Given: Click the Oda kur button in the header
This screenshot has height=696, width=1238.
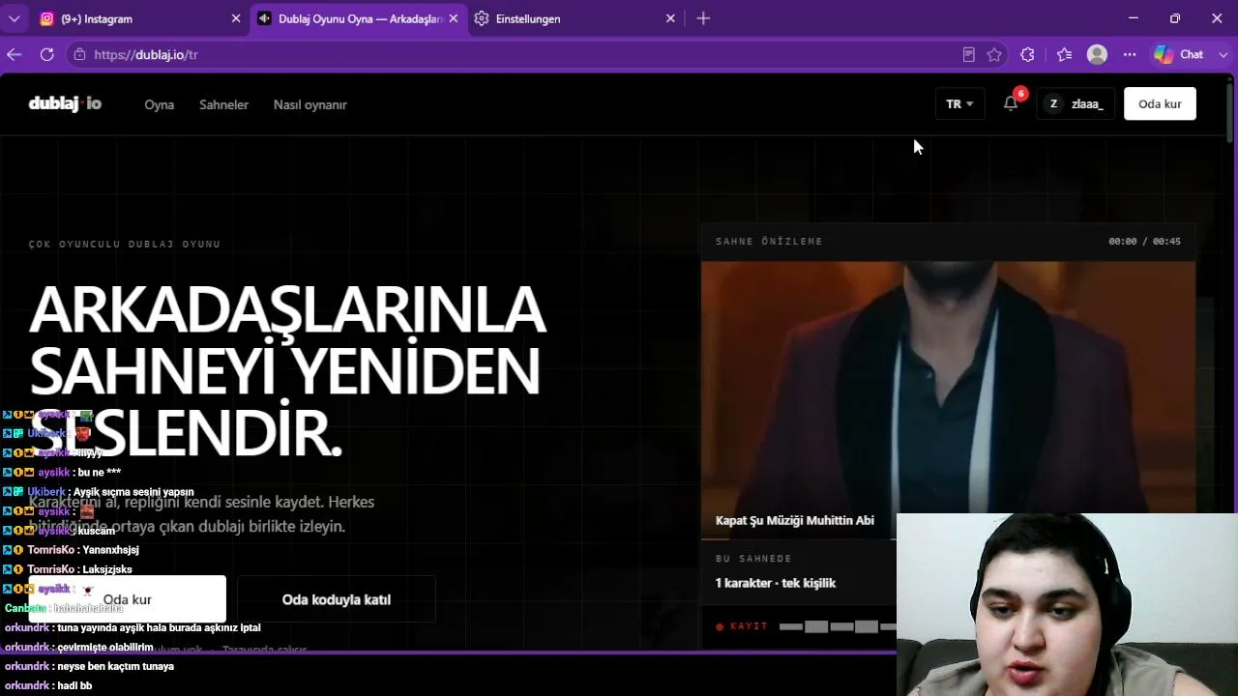Looking at the screenshot, I should (1160, 104).
